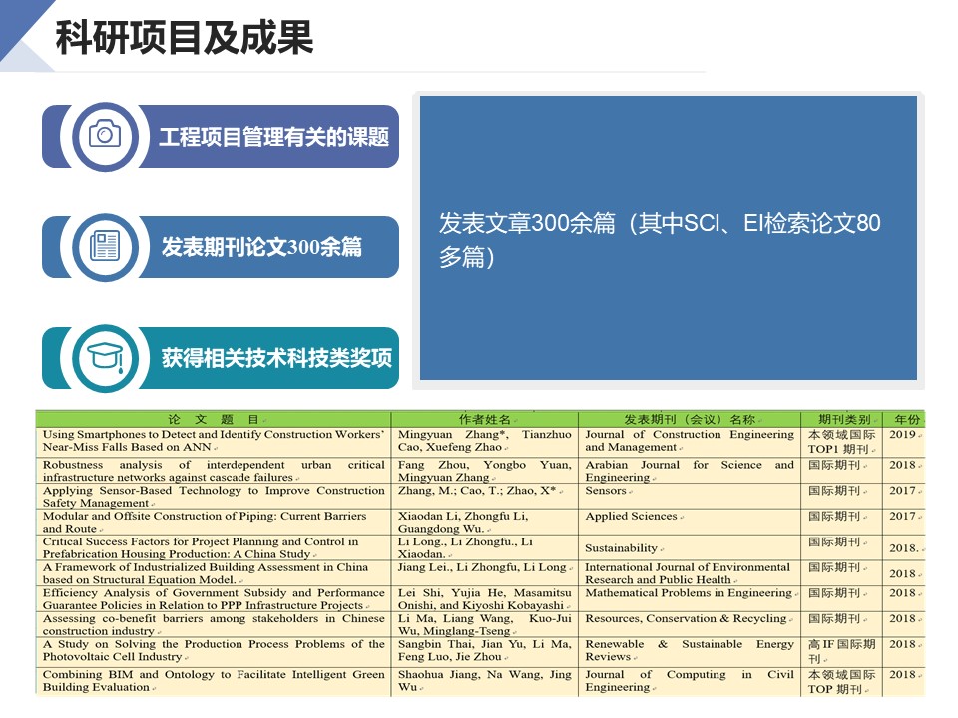The image size is (958, 718).
Task: Select the 获得相关技术科技类奖项 banner text
Action: pos(276,358)
